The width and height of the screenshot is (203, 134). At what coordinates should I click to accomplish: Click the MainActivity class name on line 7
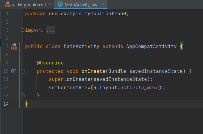coord(82,47)
